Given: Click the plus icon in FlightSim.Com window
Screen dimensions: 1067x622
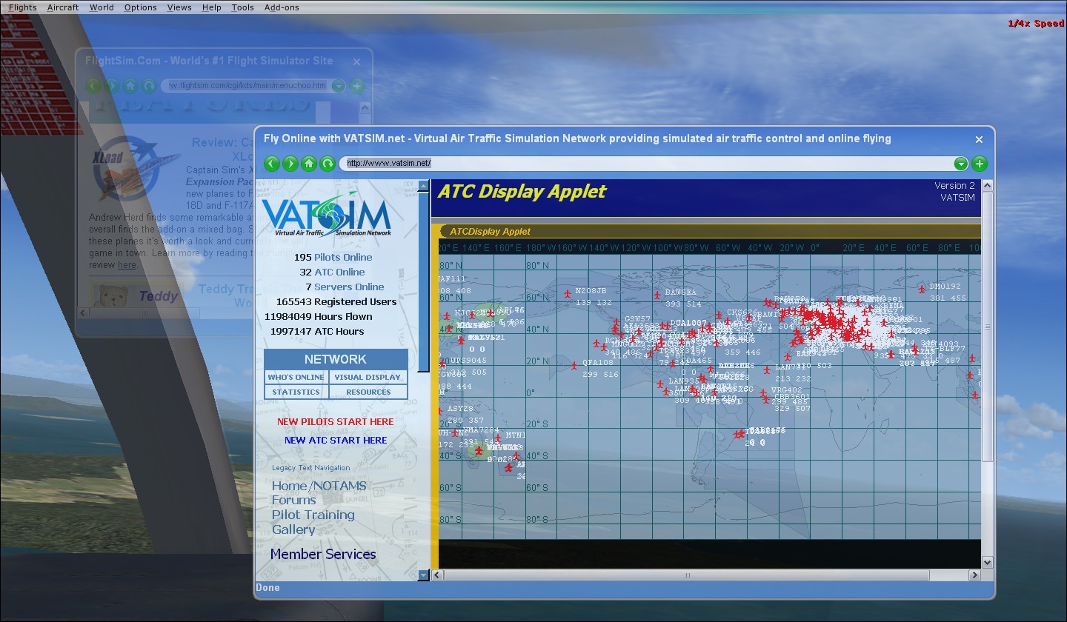Looking at the screenshot, I should [357, 86].
